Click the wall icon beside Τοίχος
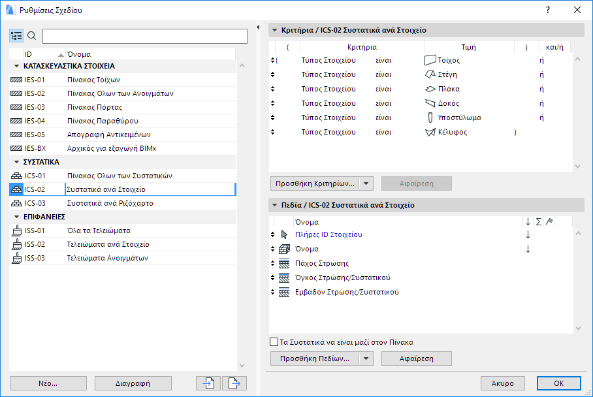Viewport: 593px width, 397px height. pyautogui.click(x=430, y=60)
